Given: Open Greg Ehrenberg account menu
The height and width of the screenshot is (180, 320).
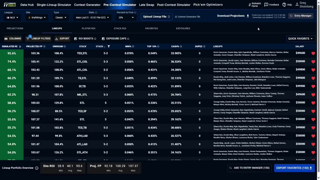Looking at the screenshot, I should coord(304,5).
